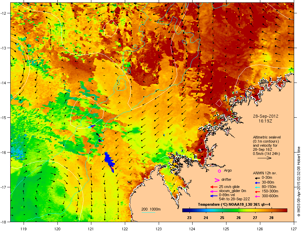This screenshot has height=232, width=301.
Task: Click the longitude axis label 122
Action: pyautogui.click(x=125, y=229)
